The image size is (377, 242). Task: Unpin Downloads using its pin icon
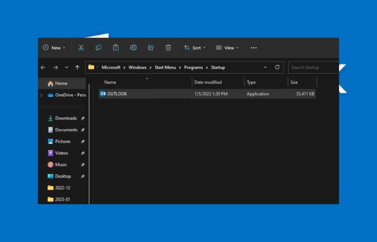(x=83, y=118)
